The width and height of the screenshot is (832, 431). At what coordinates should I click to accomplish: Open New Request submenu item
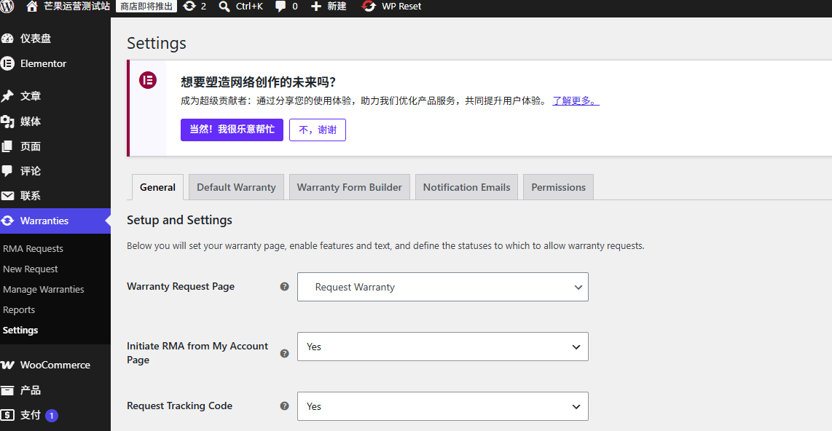point(31,269)
